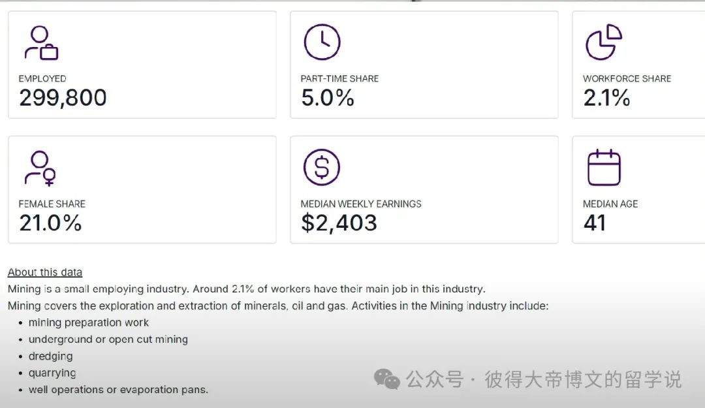Click the Median Weekly Earnings dollar icon
The image size is (705, 408).
point(322,168)
